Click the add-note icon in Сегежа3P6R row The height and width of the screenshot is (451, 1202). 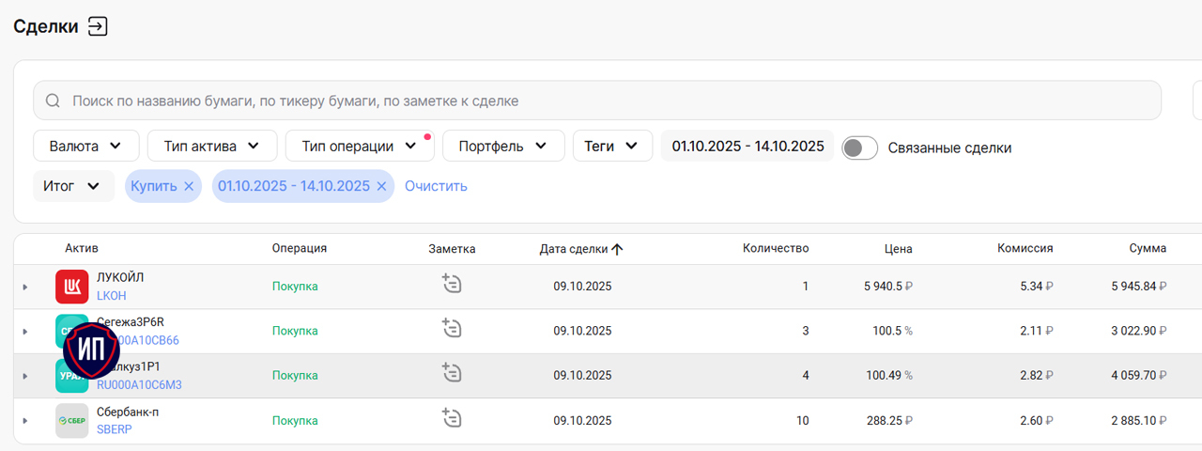[452, 328]
